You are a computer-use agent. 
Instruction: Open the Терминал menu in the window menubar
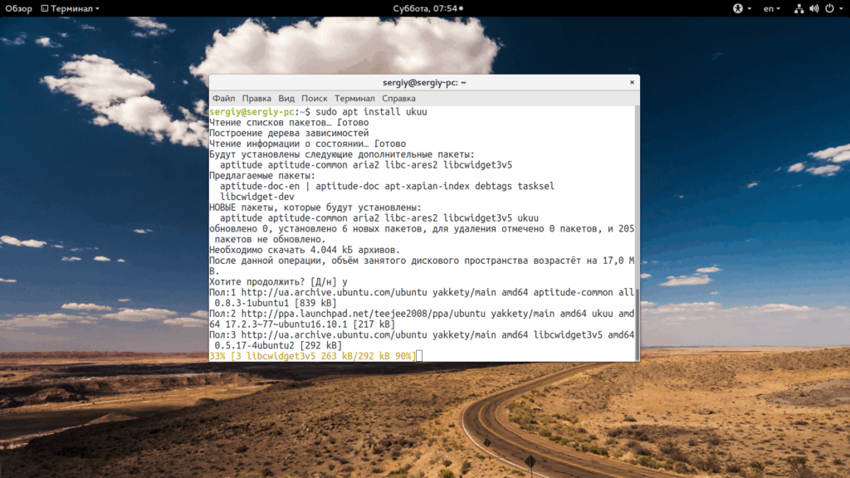pyautogui.click(x=354, y=99)
